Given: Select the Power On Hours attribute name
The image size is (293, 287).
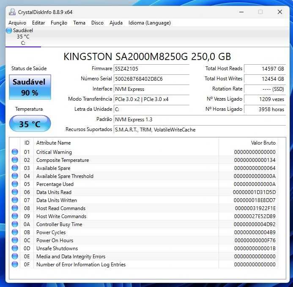Looking at the screenshot, I should [55, 241].
